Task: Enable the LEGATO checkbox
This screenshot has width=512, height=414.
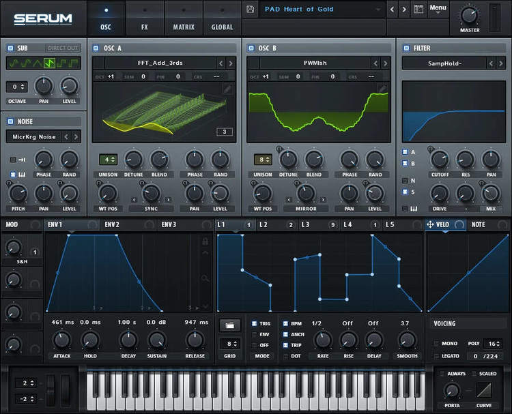Action: [x=436, y=356]
